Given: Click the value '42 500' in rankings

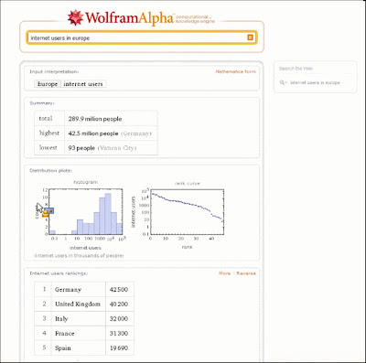Looking at the screenshot, I should 119,290.
